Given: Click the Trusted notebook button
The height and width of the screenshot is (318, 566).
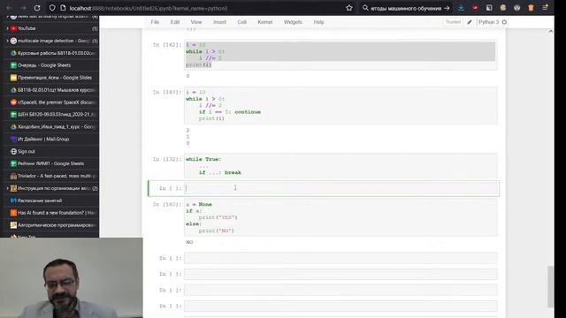Looking at the screenshot, I should (x=453, y=22).
